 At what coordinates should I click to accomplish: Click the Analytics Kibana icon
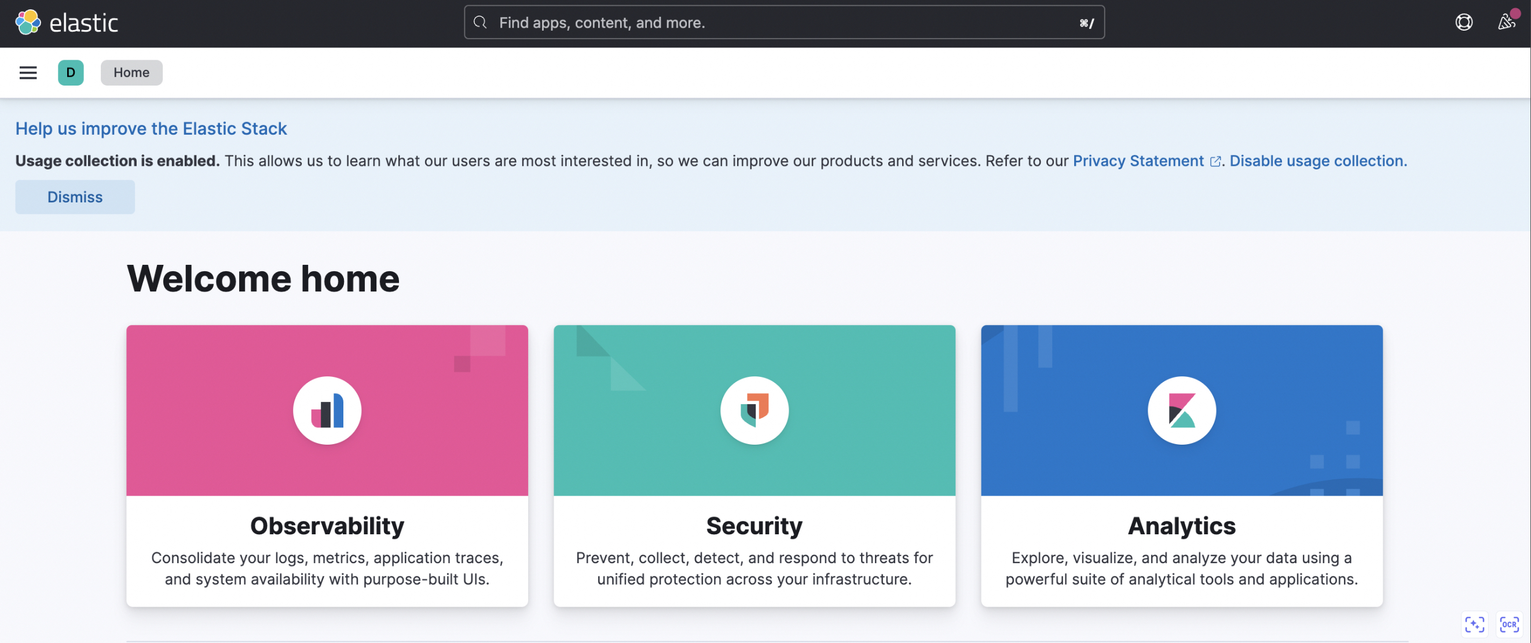(1181, 411)
